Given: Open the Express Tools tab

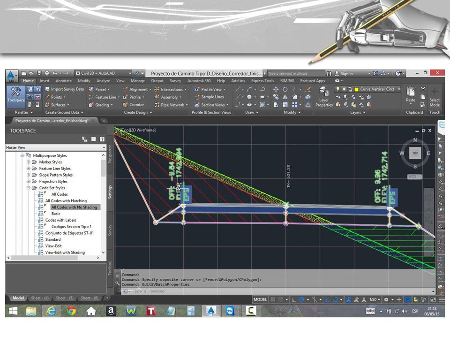Looking at the screenshot, I should tap(262, 81).
